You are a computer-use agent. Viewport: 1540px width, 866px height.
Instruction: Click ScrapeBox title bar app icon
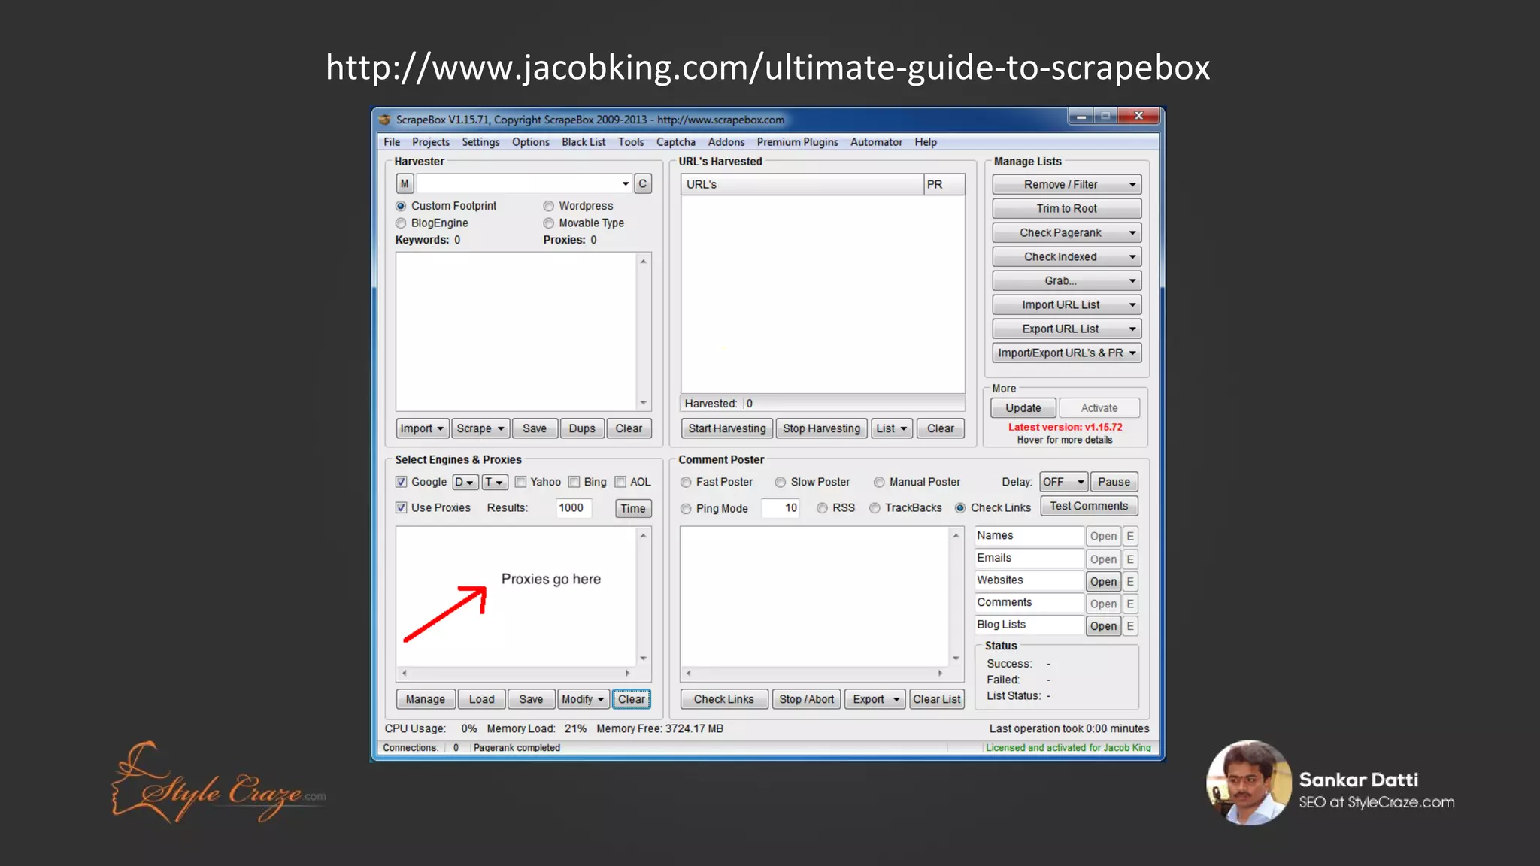pos(385,119)
